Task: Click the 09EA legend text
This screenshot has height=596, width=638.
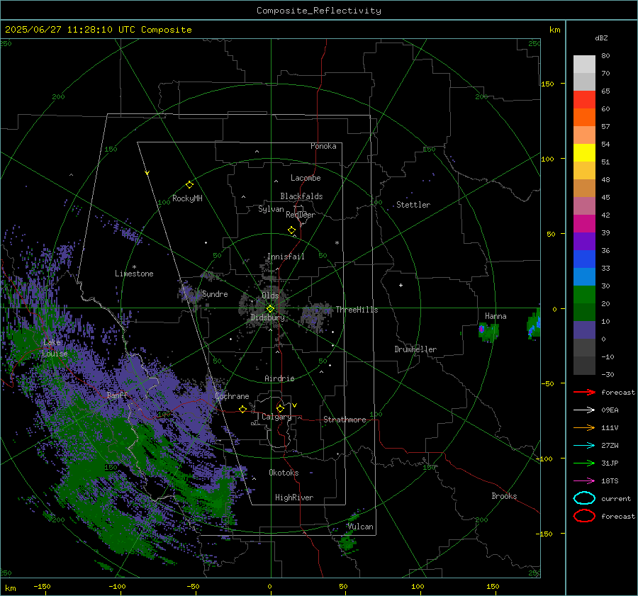Action: click(x=610, y=410)
